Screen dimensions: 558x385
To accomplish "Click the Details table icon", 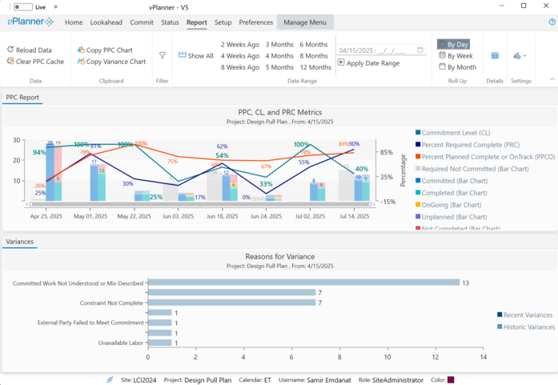I will 495,55.
